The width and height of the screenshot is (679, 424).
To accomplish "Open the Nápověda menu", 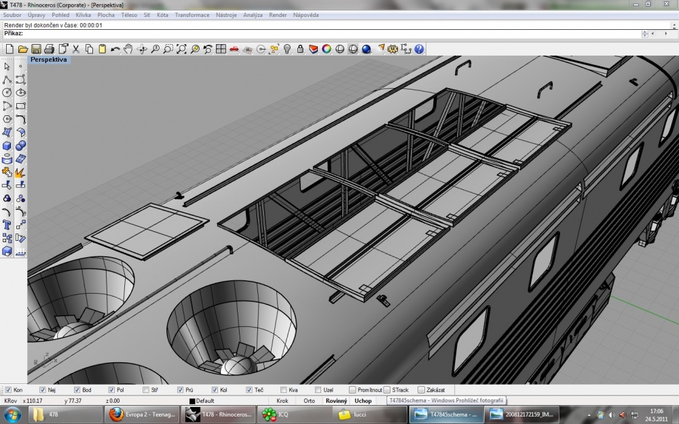I will click(306, 15).
